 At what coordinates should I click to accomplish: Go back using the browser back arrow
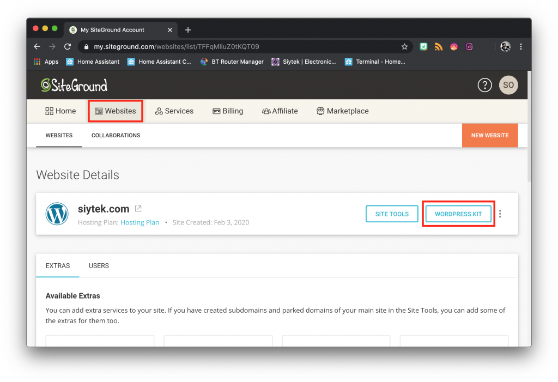[37, 47]
